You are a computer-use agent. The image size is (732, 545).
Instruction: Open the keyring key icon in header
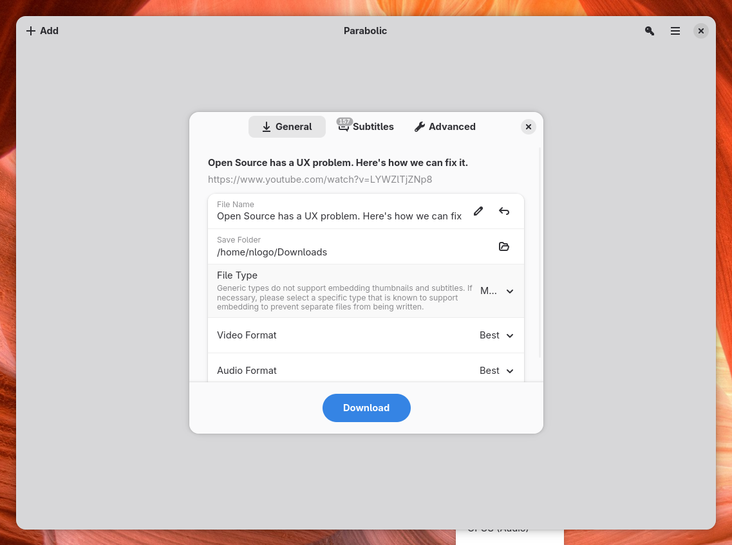[x=650, y=31]
